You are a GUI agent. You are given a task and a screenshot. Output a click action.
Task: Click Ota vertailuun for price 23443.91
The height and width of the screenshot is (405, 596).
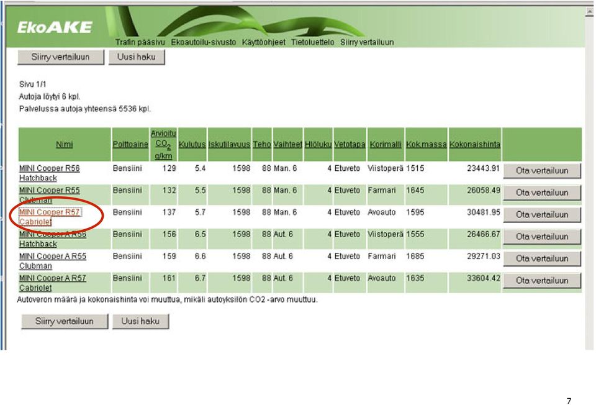542,171
